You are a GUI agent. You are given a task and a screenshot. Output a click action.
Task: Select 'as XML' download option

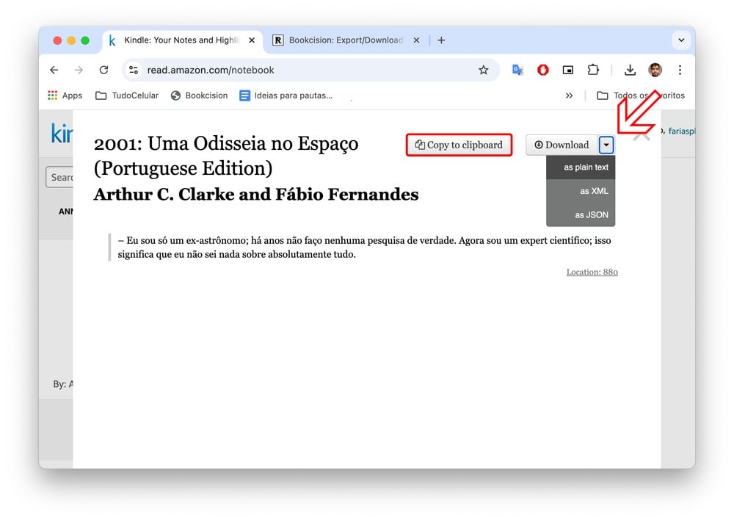click(x=593, y=191)
